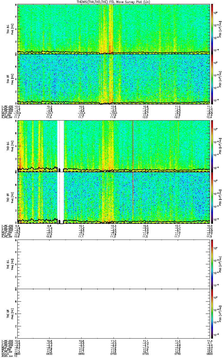Click the '0600' time label at bottom
The image size is (224, 358).
[18, 354]
